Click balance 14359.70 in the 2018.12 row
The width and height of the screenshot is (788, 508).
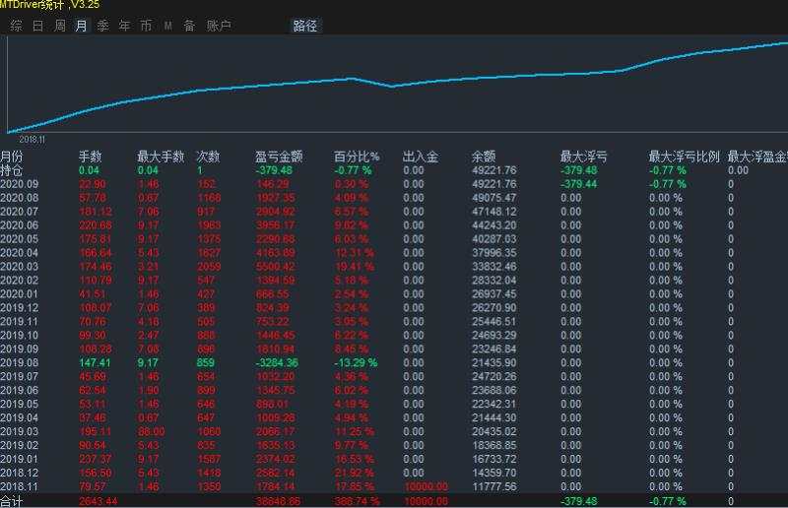pos(494,473)
